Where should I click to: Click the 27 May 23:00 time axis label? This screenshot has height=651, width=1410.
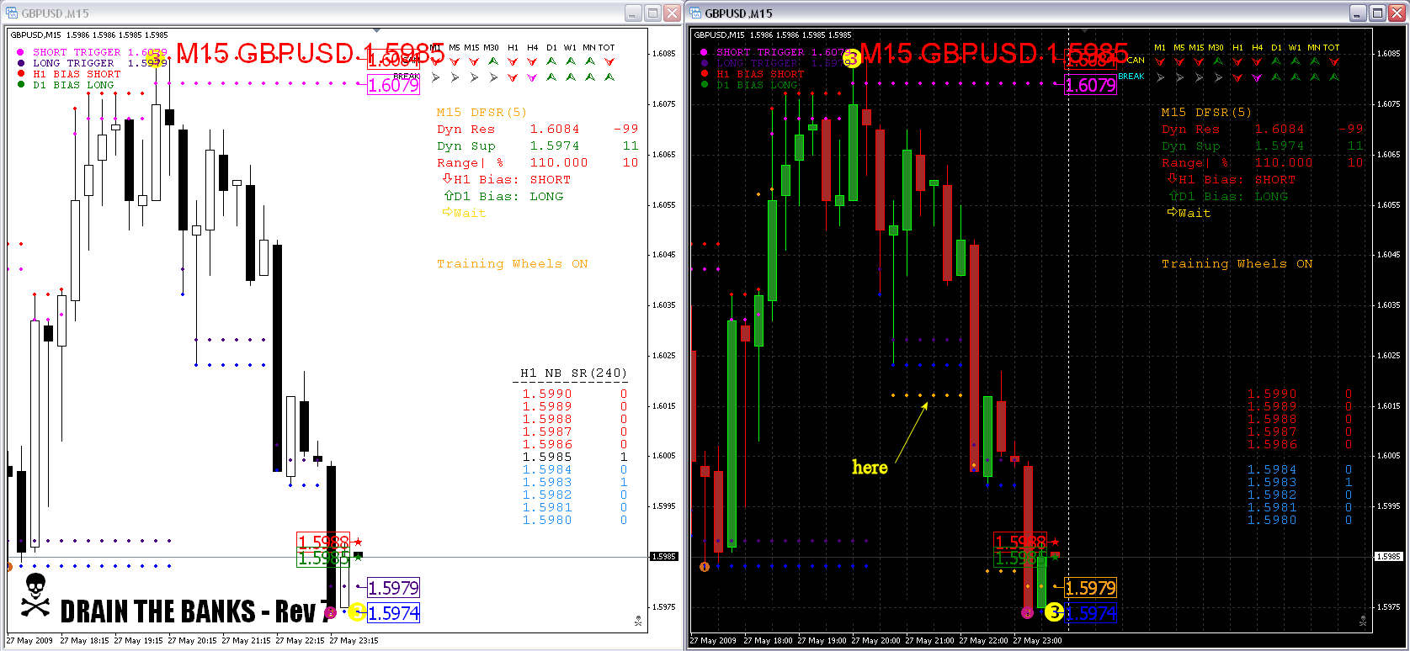pyautogui.click(x=1037, y=641)
